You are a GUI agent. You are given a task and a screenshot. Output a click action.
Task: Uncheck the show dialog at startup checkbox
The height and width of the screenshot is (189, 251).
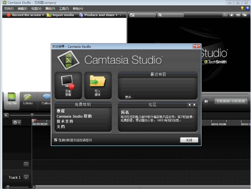pyautogui.click(x=56, y=140)
